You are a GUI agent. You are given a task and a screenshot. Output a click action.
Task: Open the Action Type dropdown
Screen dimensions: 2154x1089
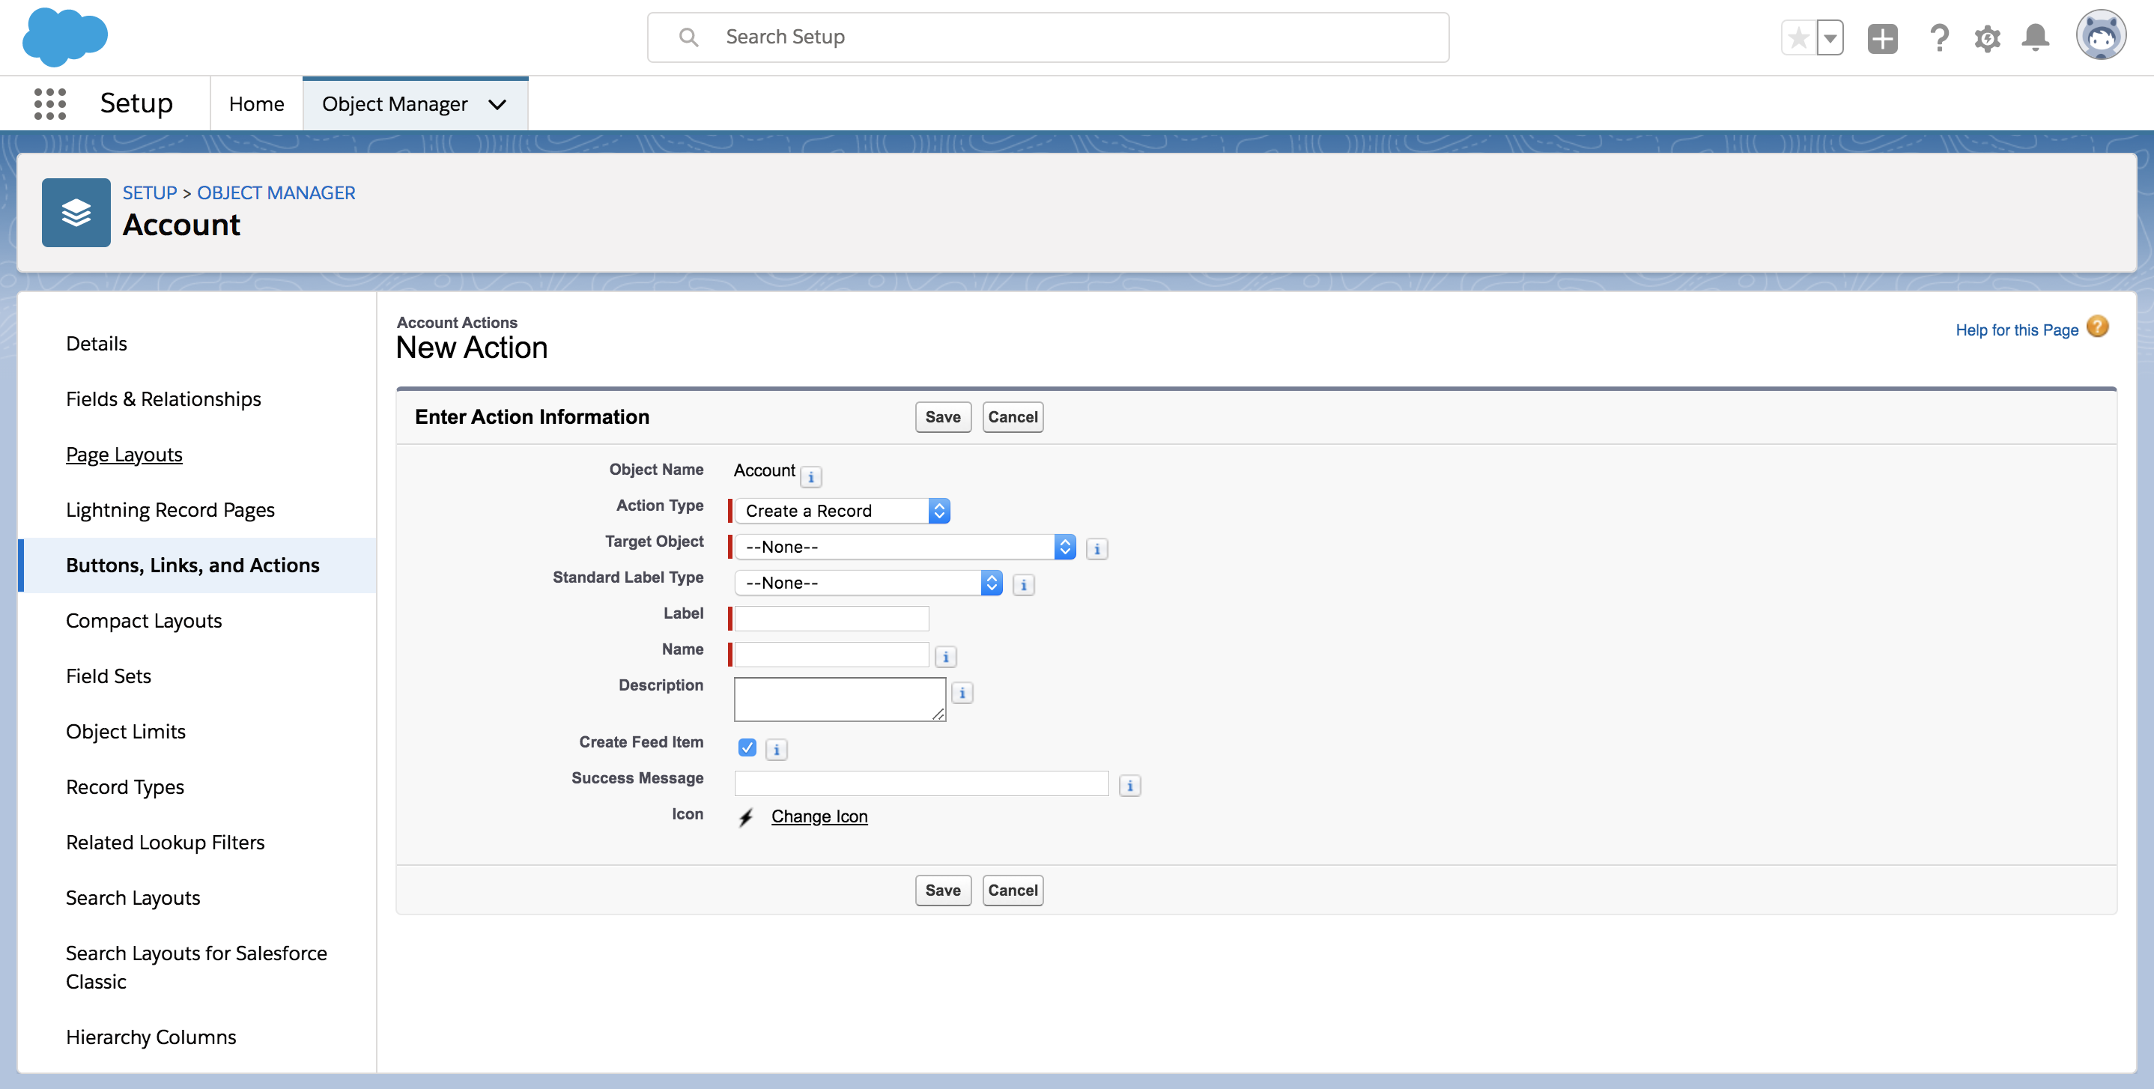coord(841,510)
